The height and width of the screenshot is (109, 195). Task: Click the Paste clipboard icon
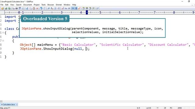(x=34, y=8)
